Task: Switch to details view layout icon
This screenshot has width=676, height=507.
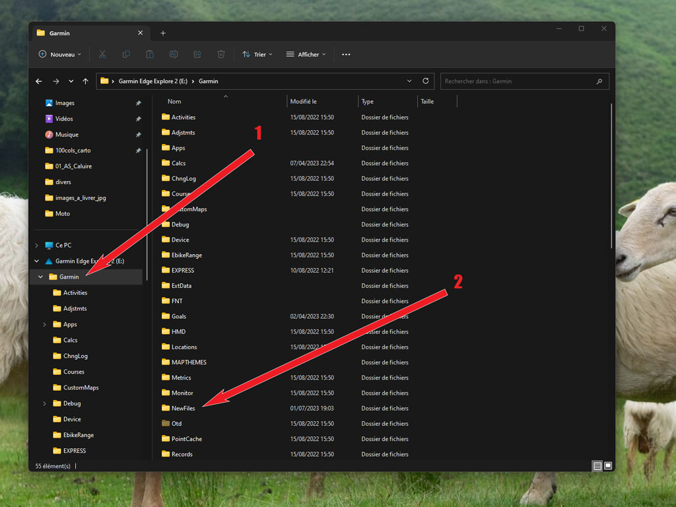Action: pos(597,466)
